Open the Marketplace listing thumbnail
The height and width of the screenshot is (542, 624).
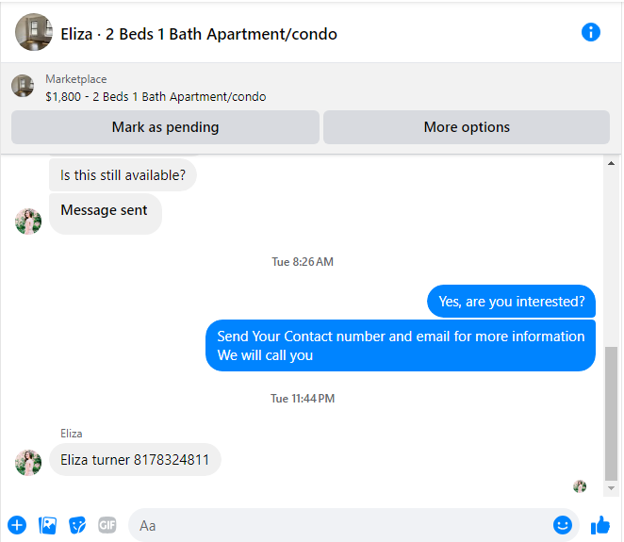[x=23, y=86]
